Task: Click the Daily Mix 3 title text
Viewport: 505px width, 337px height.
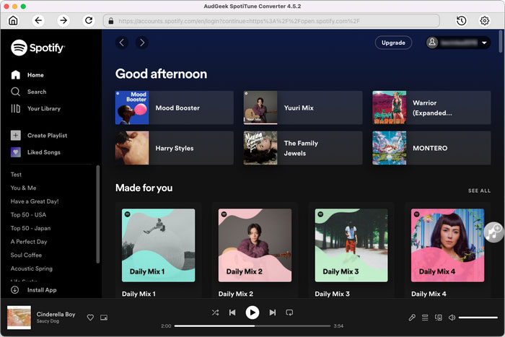Action: [x=332, y=294]
